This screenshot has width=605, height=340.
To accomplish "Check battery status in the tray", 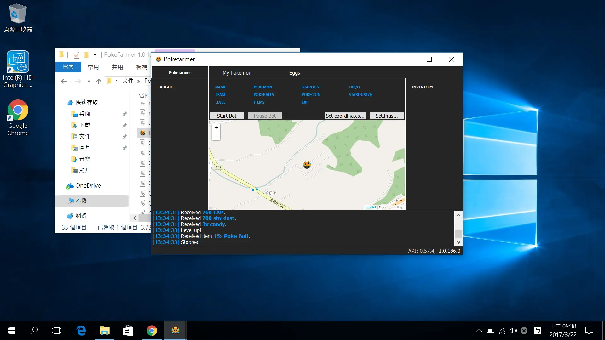I will [491, 331].
